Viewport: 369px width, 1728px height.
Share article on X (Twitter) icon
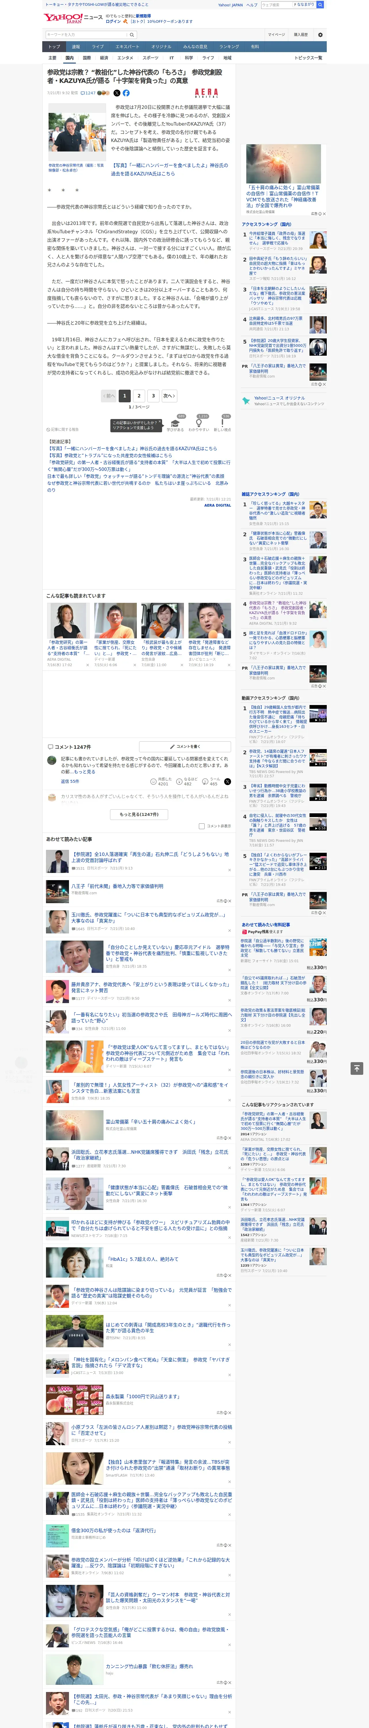[x=116, y=93]
